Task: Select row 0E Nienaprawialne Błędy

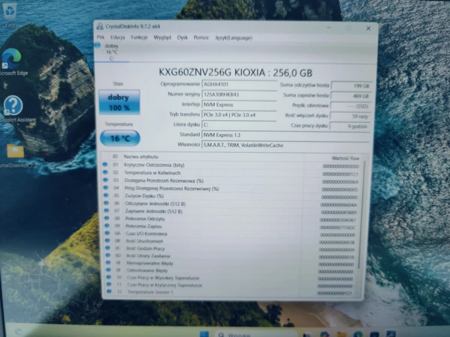Action: [231, 263]
